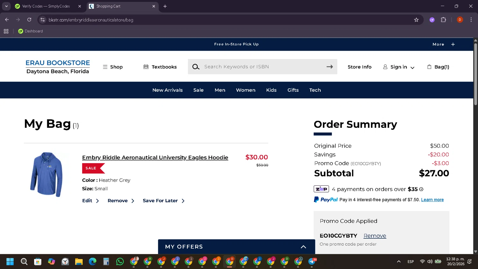
Task: Open the Chrome profile avatar D
Action: (460, 20)
